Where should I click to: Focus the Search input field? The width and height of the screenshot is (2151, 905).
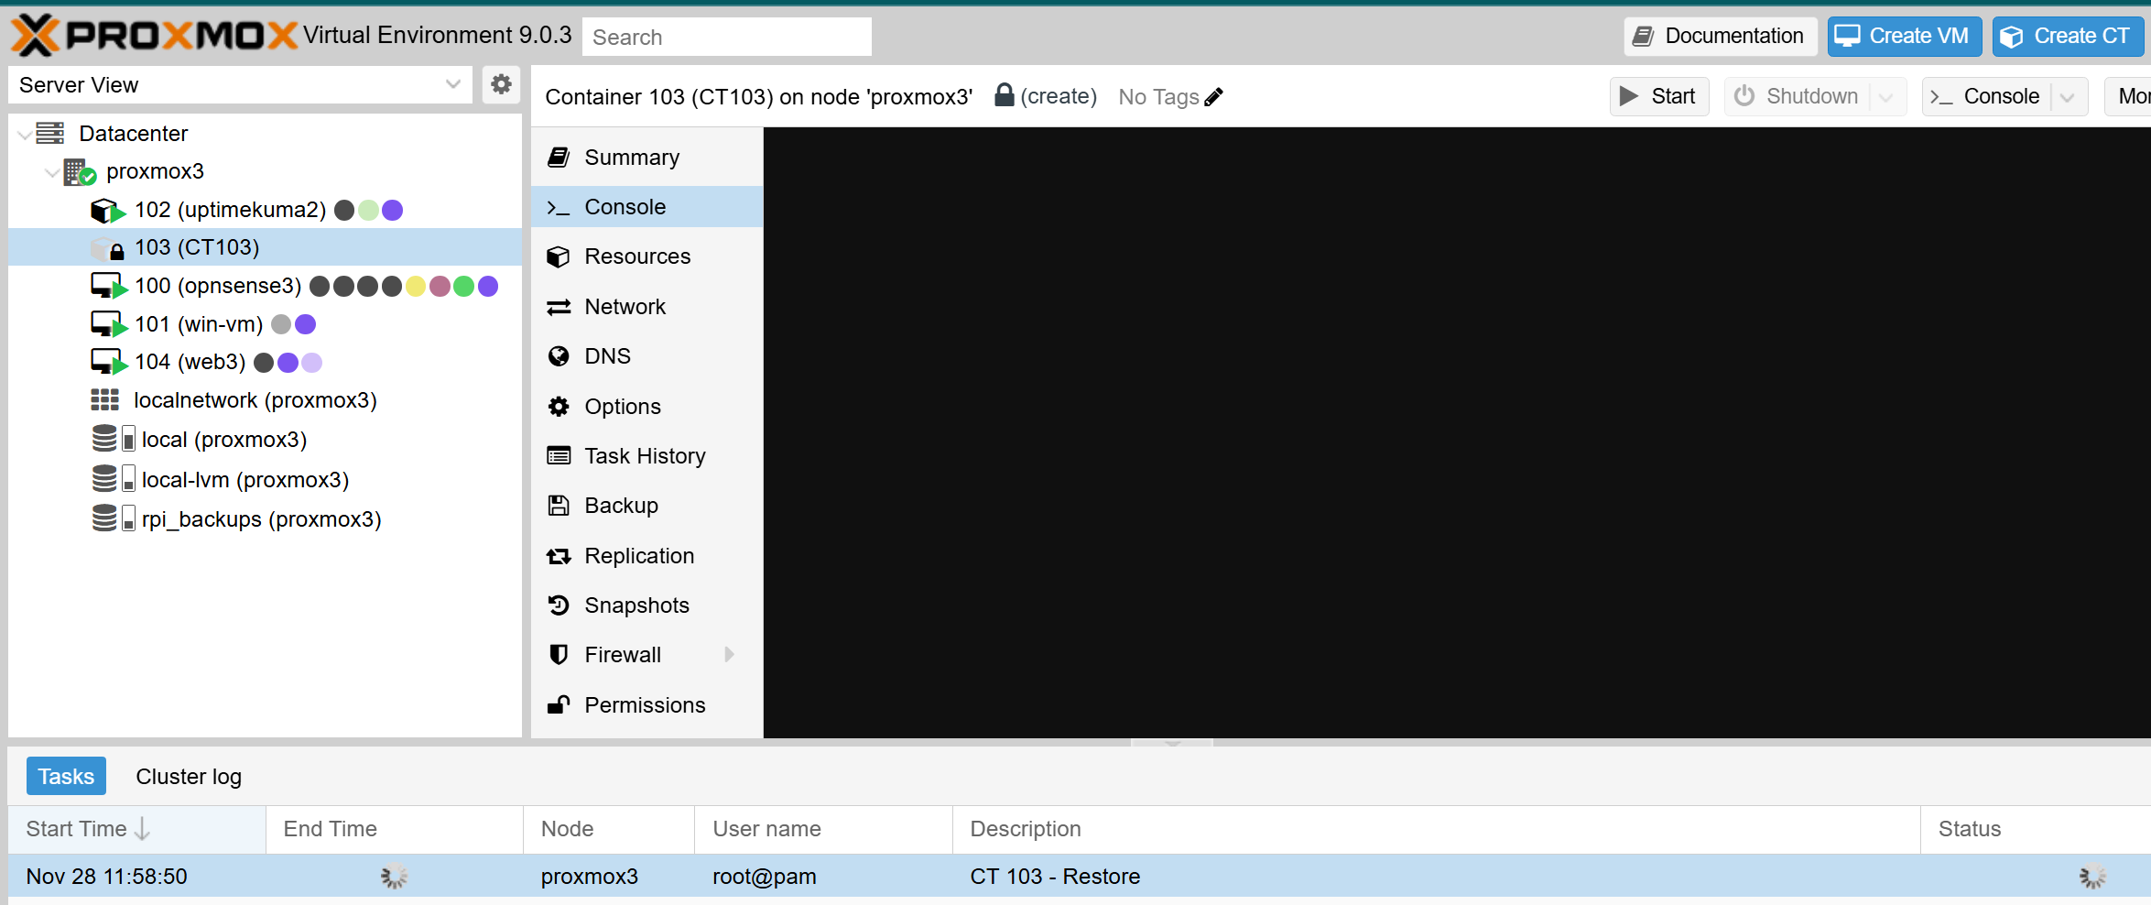coord(727,37)
